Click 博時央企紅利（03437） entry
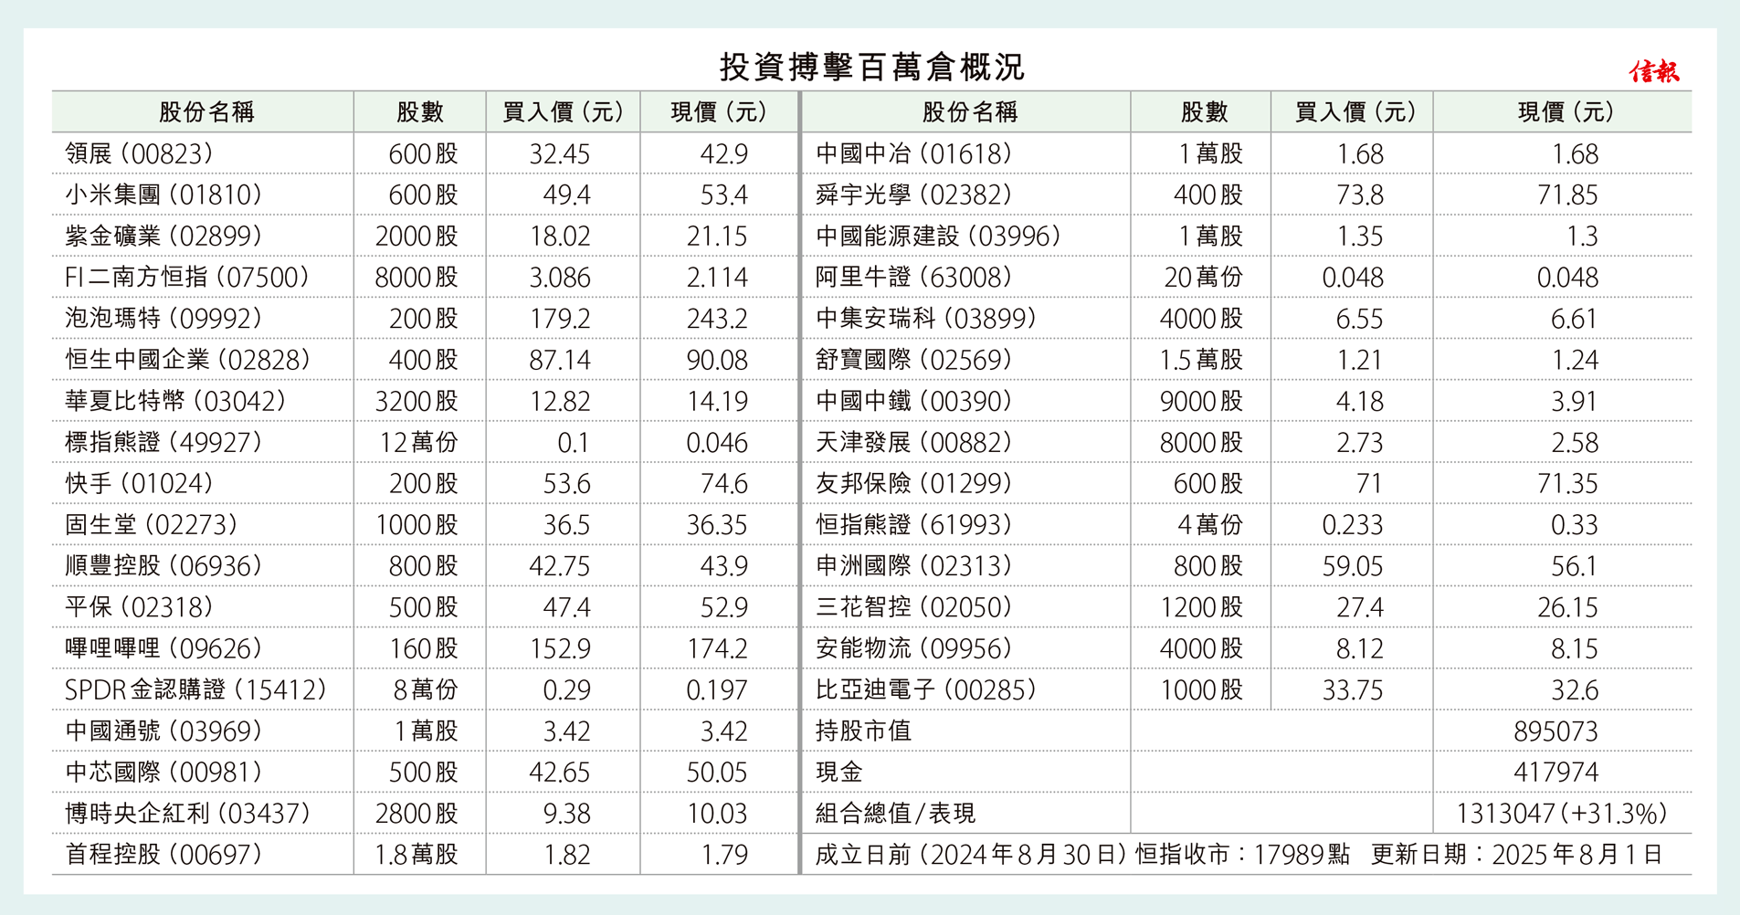 187,813
